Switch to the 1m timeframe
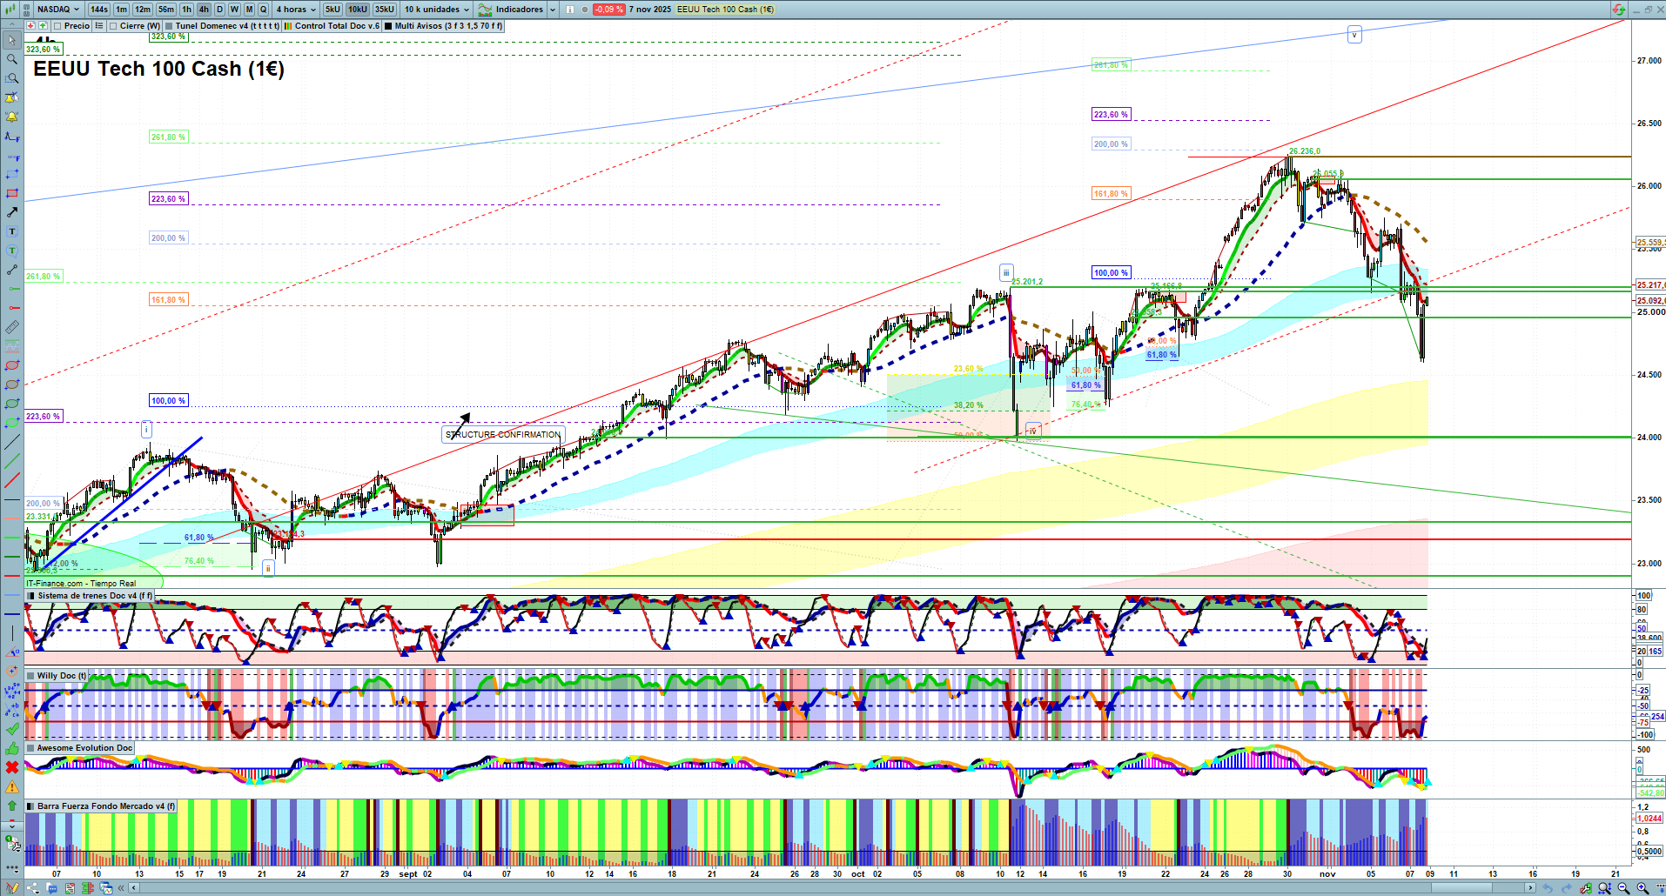 pos(122,10)
